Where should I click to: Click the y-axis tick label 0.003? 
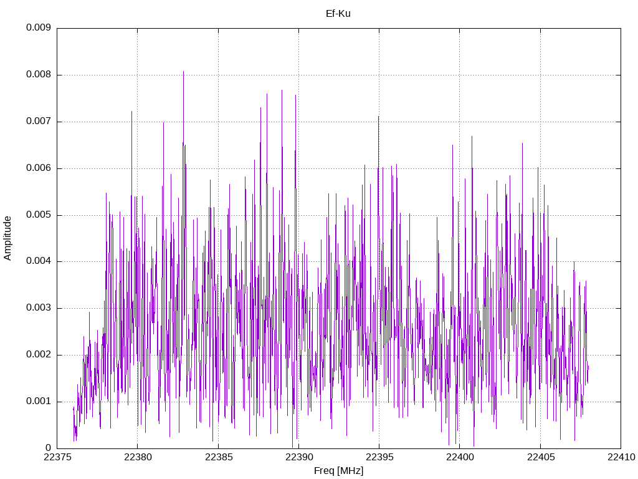pyautogui.click(x=39, y=308)
